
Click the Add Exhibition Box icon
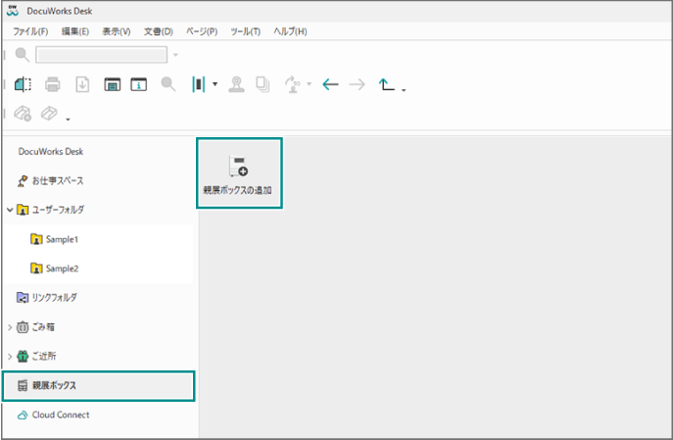coord(239,167)
